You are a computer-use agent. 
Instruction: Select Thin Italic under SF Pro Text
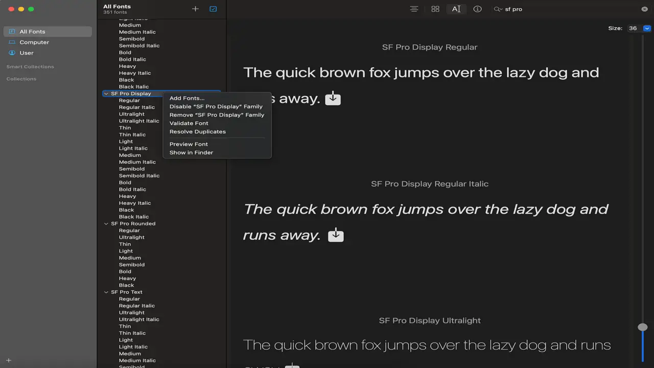click(x=132, y=333)
